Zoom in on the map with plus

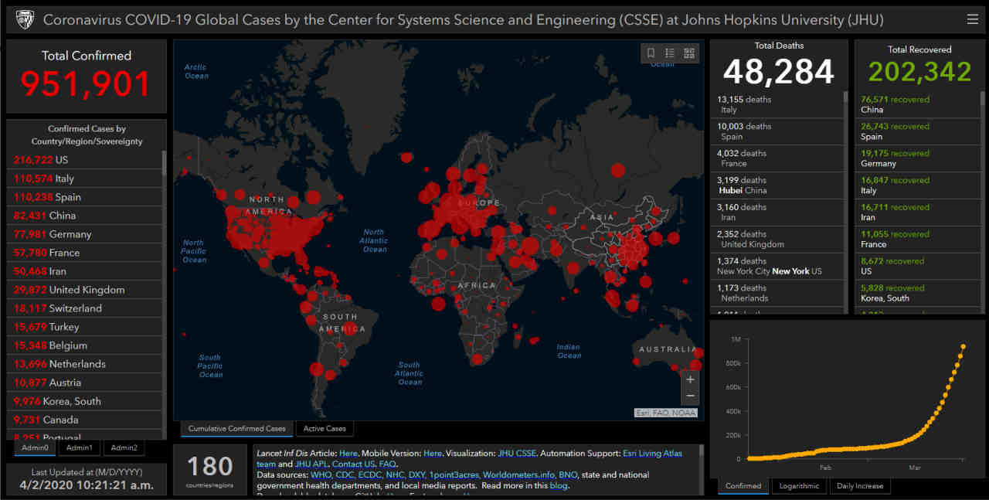click(x=690, y=379)
